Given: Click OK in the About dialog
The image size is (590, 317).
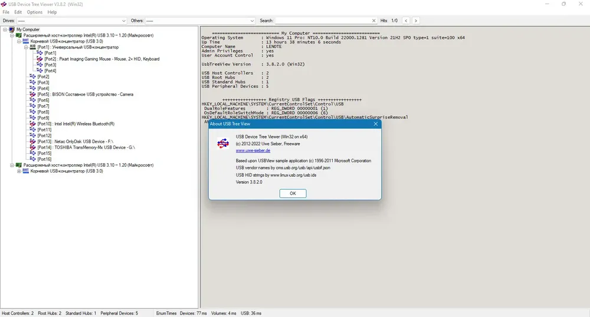Looking at the screenshot, I should coord(293,193).
